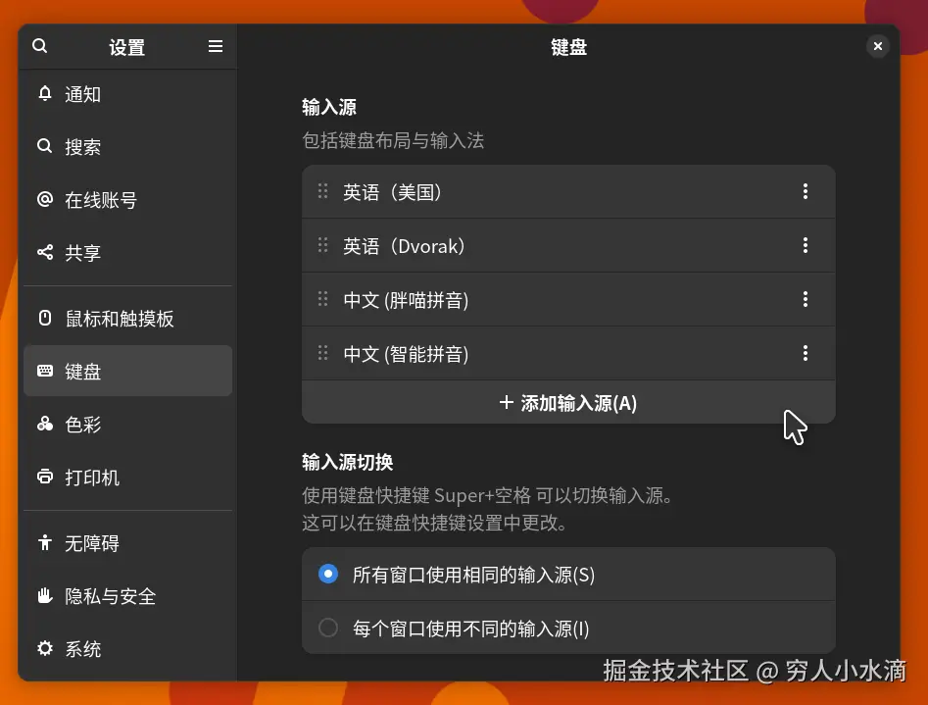The image size is (928, 705).
Task: Switch to the 共享 panel
Action: (x=127, y=253)
